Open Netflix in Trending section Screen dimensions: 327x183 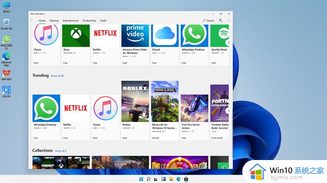76,117
